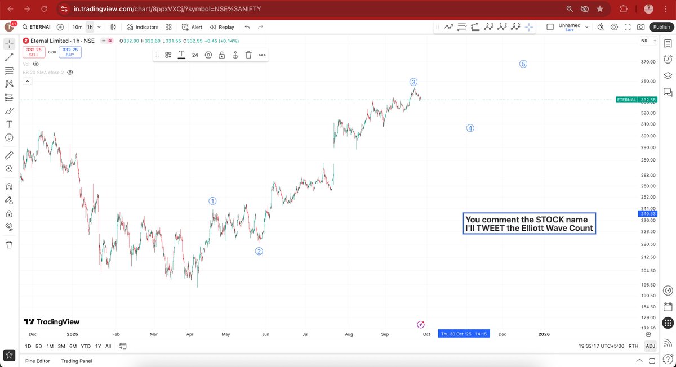Take a chart snapshot with camera

[x=641, y=27]
